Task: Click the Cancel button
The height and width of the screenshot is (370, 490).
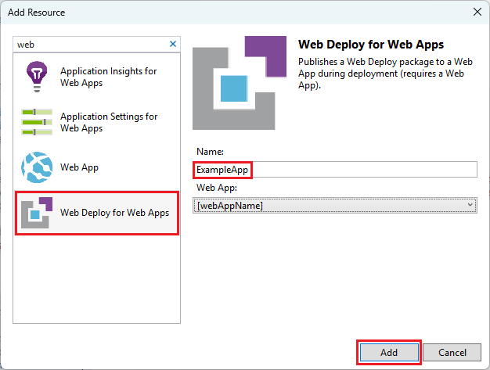Action: [452, 353]
